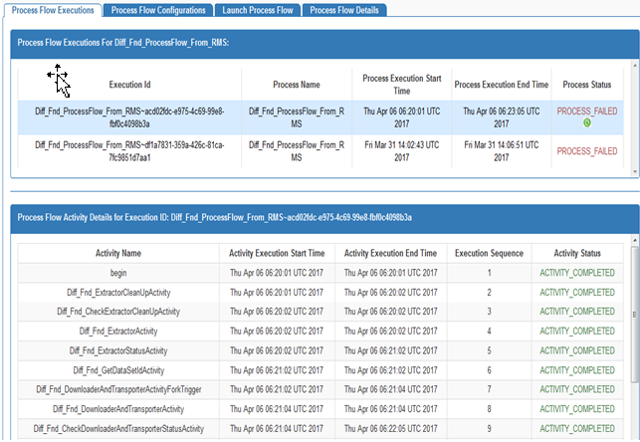Screen dimensions: 640x442
Task: Click Activity Execution Start Time header
Action: coord(277,253)
